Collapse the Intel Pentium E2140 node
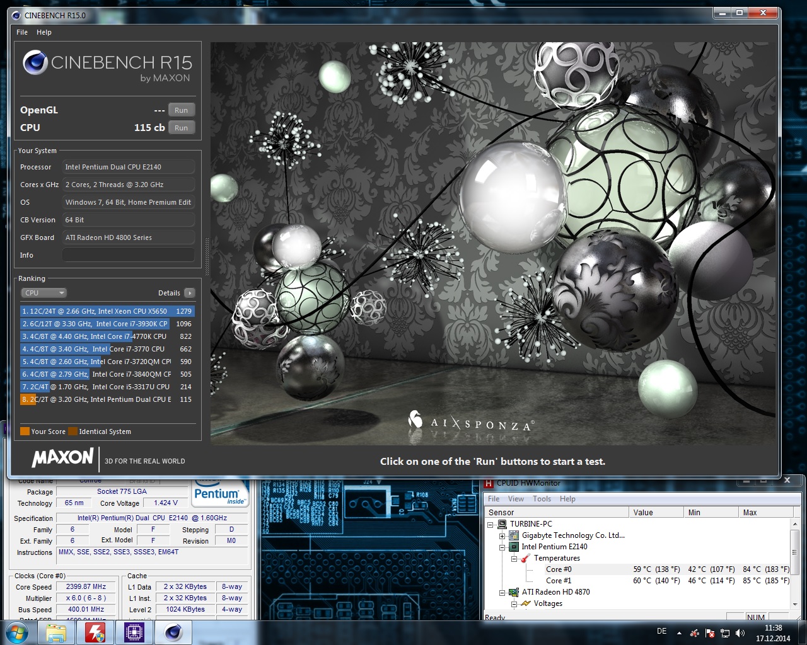This screenshot has height=645, width=807. click(x=502, y=547)
